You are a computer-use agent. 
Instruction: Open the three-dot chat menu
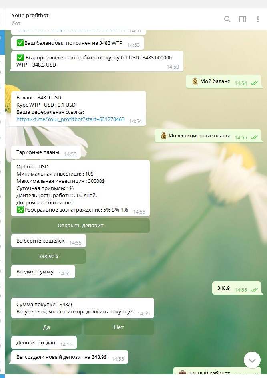point(258,19)
